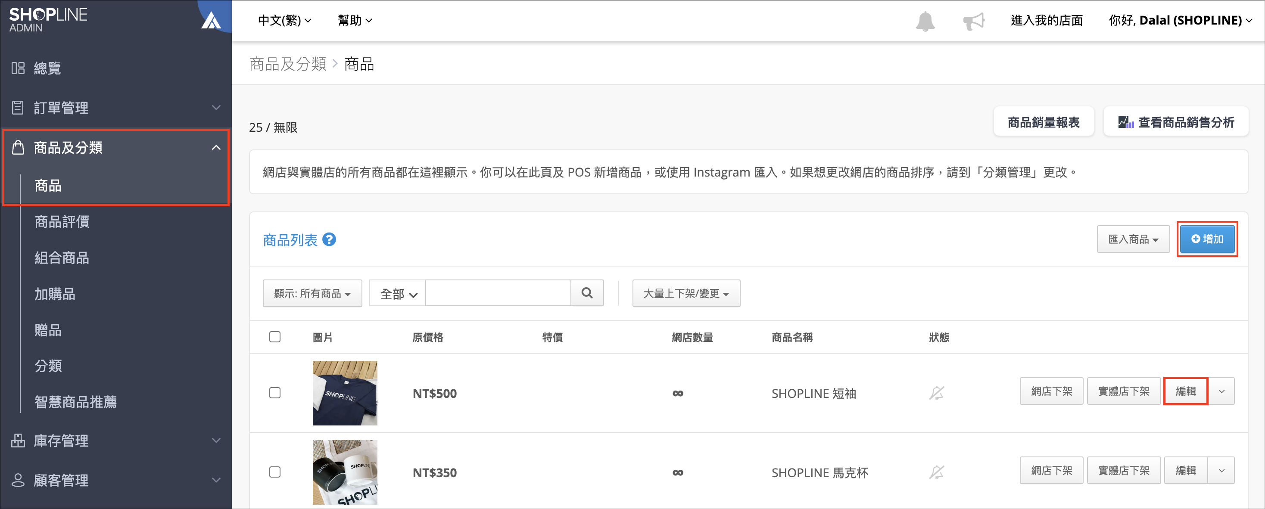Click the question mark help icon beside 商品列表
Screen dimensions: 1265x509
point(329,239)
